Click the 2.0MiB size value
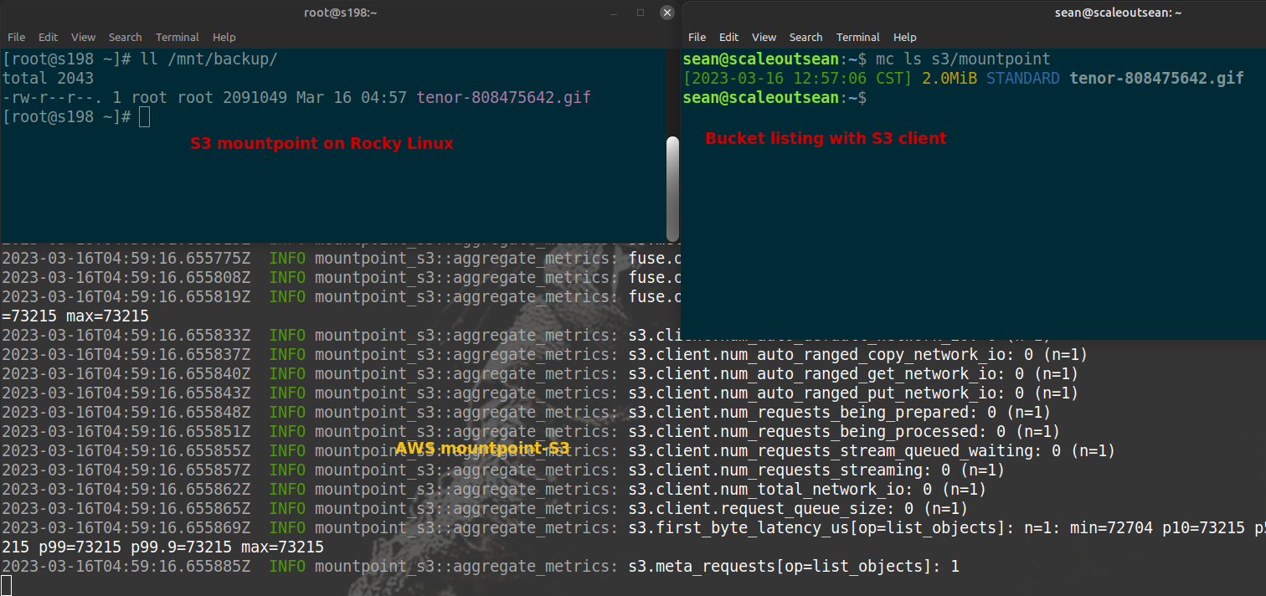1266x596 pixels. pos(949,78)
